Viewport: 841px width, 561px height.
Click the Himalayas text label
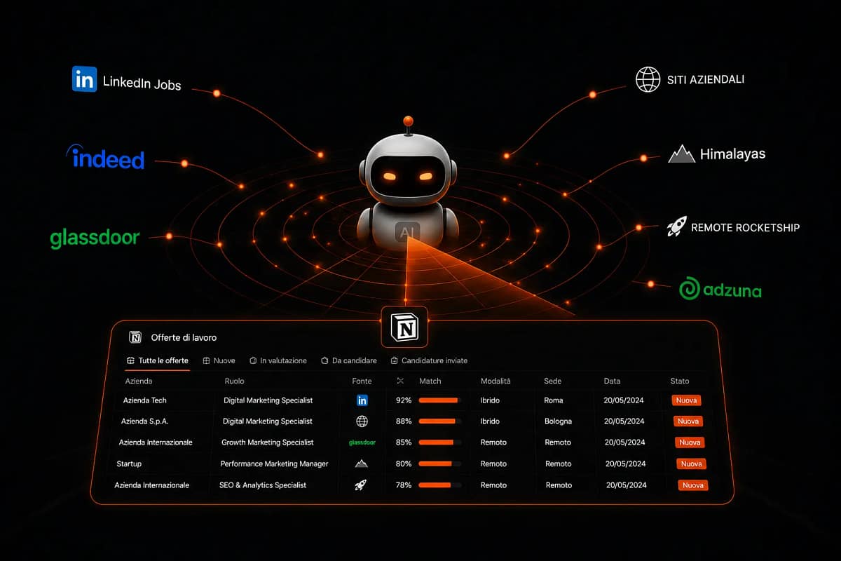tap(732, 154)
